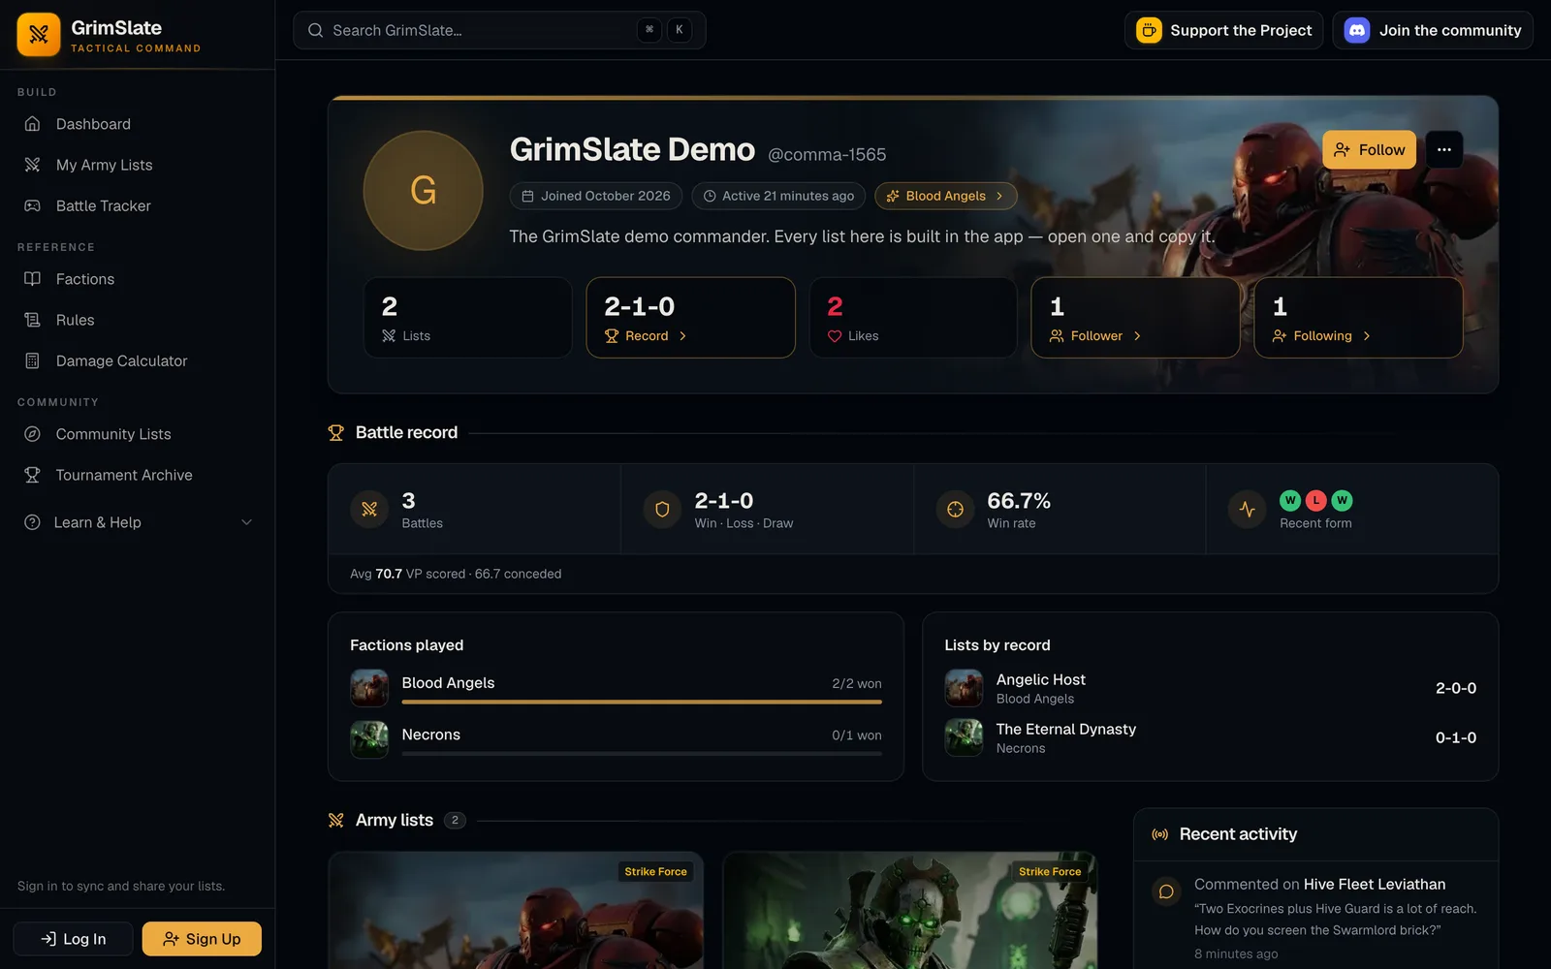Open the Blood Angels faction chip

(946, 196)
